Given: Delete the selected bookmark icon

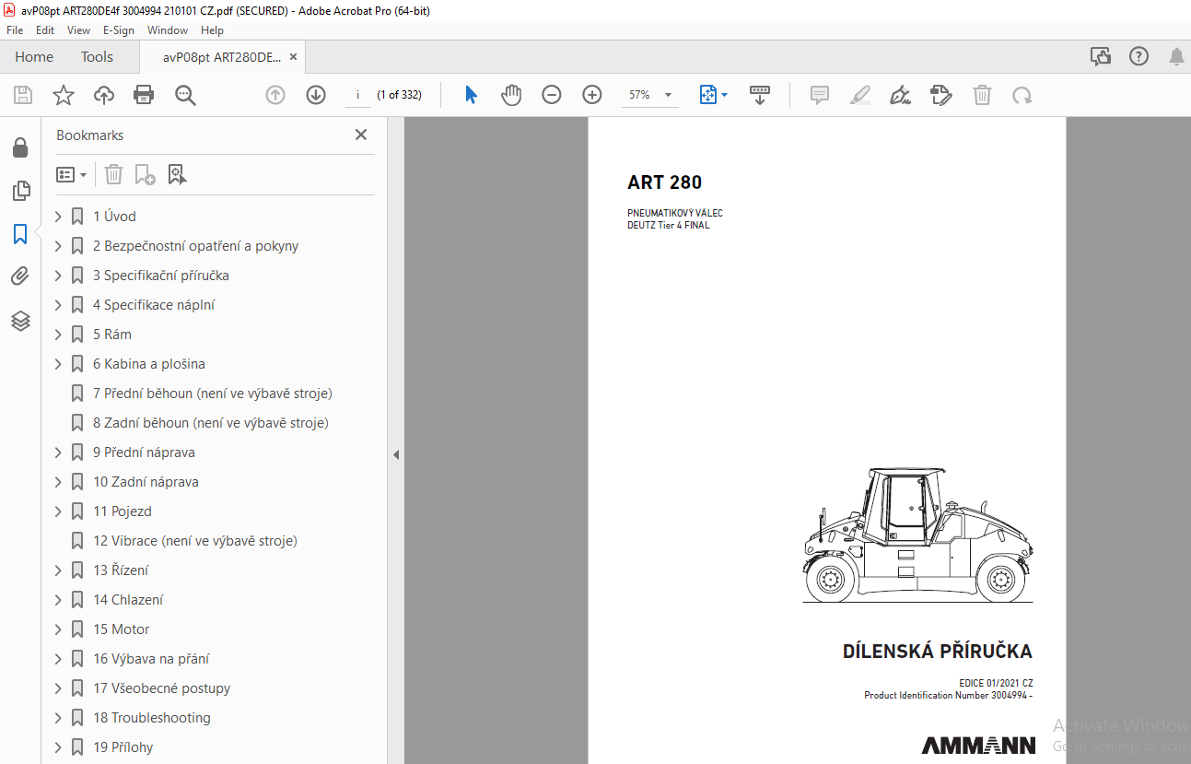Looking at the screenshot, I should pos(113,174).
